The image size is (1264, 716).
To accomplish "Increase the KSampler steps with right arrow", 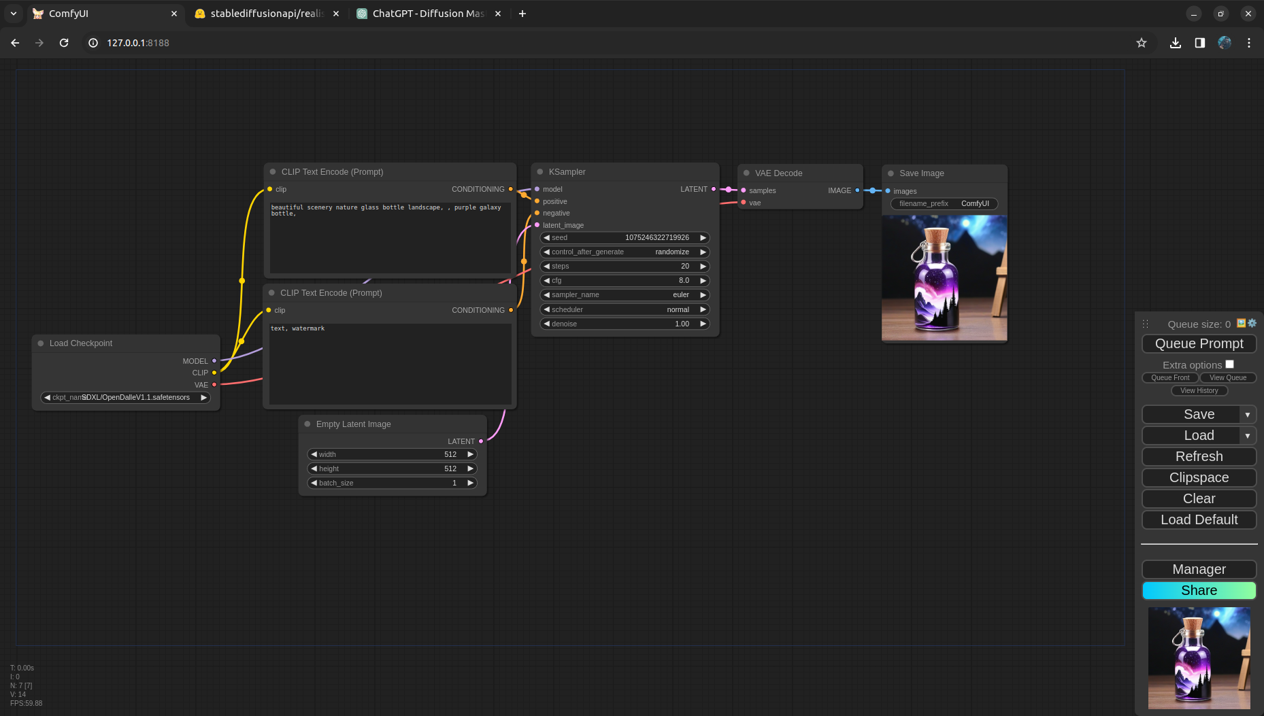I will 703,267.
